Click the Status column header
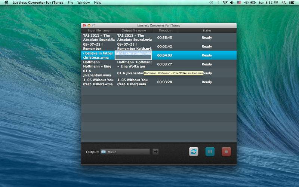 click(x=207, y=31)
